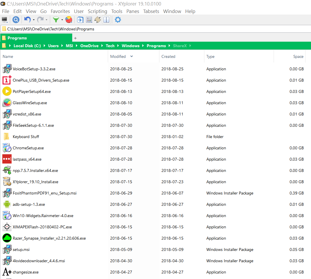Click the tan pinned-note toolbar icon
Screen dimensions: 311x279
98,20
